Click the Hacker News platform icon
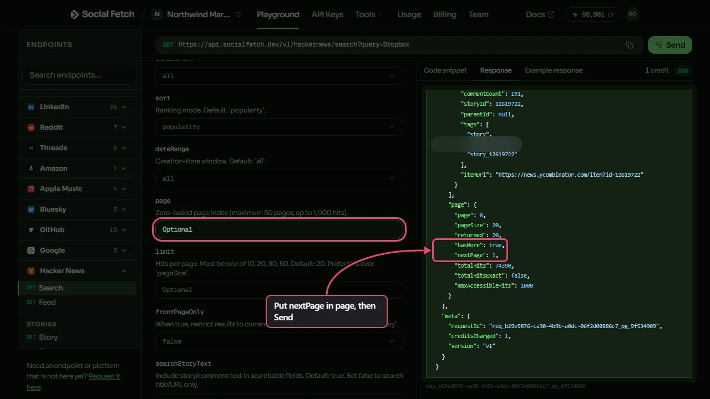This screenshot has width=710, height=399. (31, 271)
